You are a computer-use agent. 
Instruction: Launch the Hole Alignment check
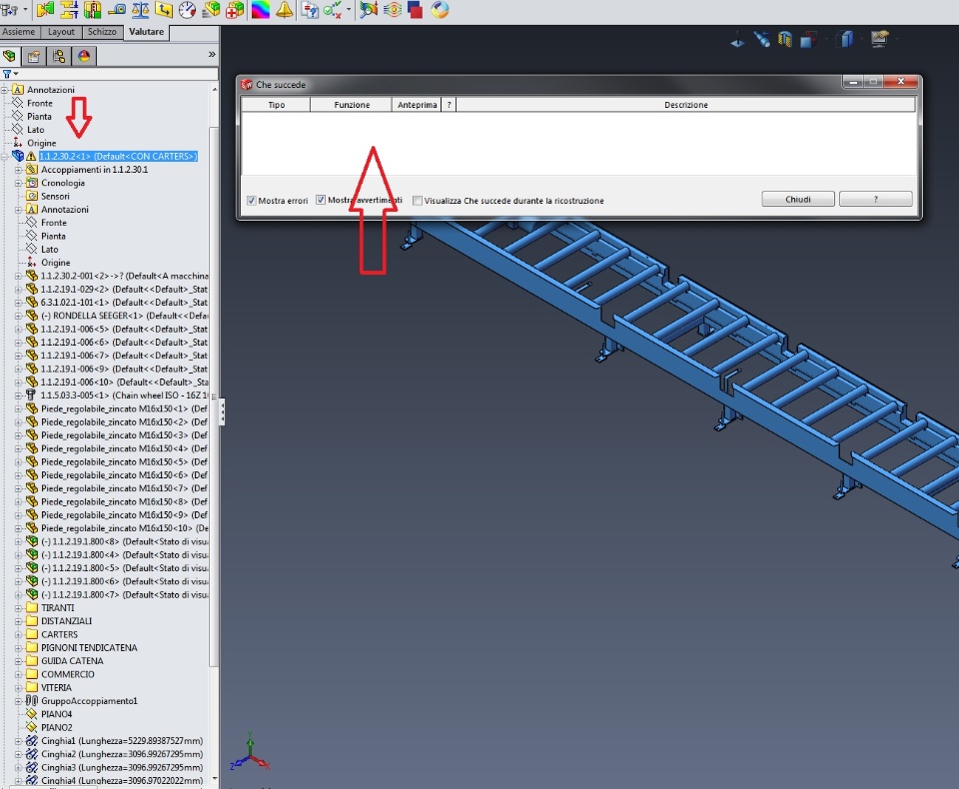[x=92, y=9]
